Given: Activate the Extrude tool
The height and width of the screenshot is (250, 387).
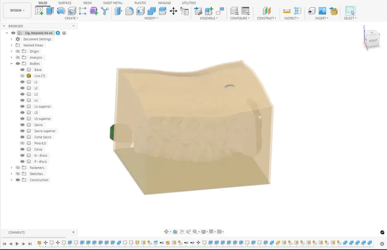Looking at the screenshot, I should pos(50,10).
